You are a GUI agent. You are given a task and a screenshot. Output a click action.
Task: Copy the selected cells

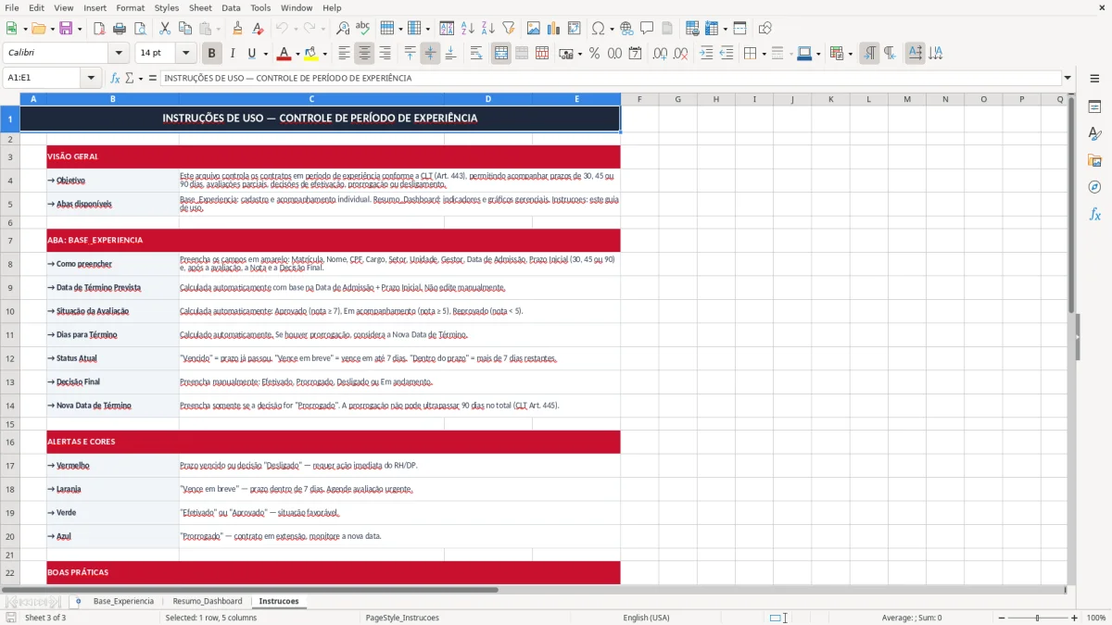point(184,29)
